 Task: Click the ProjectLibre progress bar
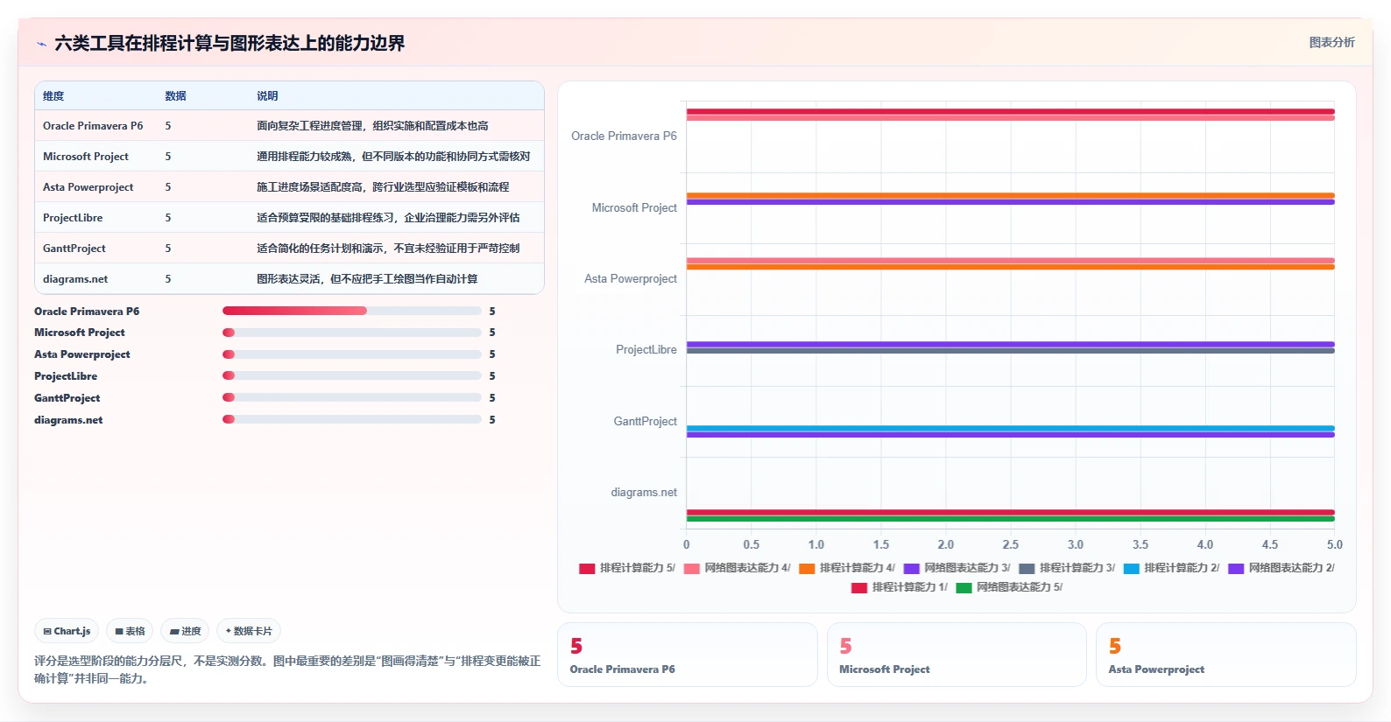(352, 375)
